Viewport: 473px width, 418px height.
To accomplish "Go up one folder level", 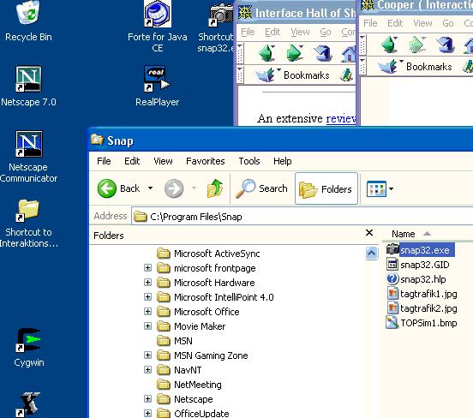I will coord(215,188).
